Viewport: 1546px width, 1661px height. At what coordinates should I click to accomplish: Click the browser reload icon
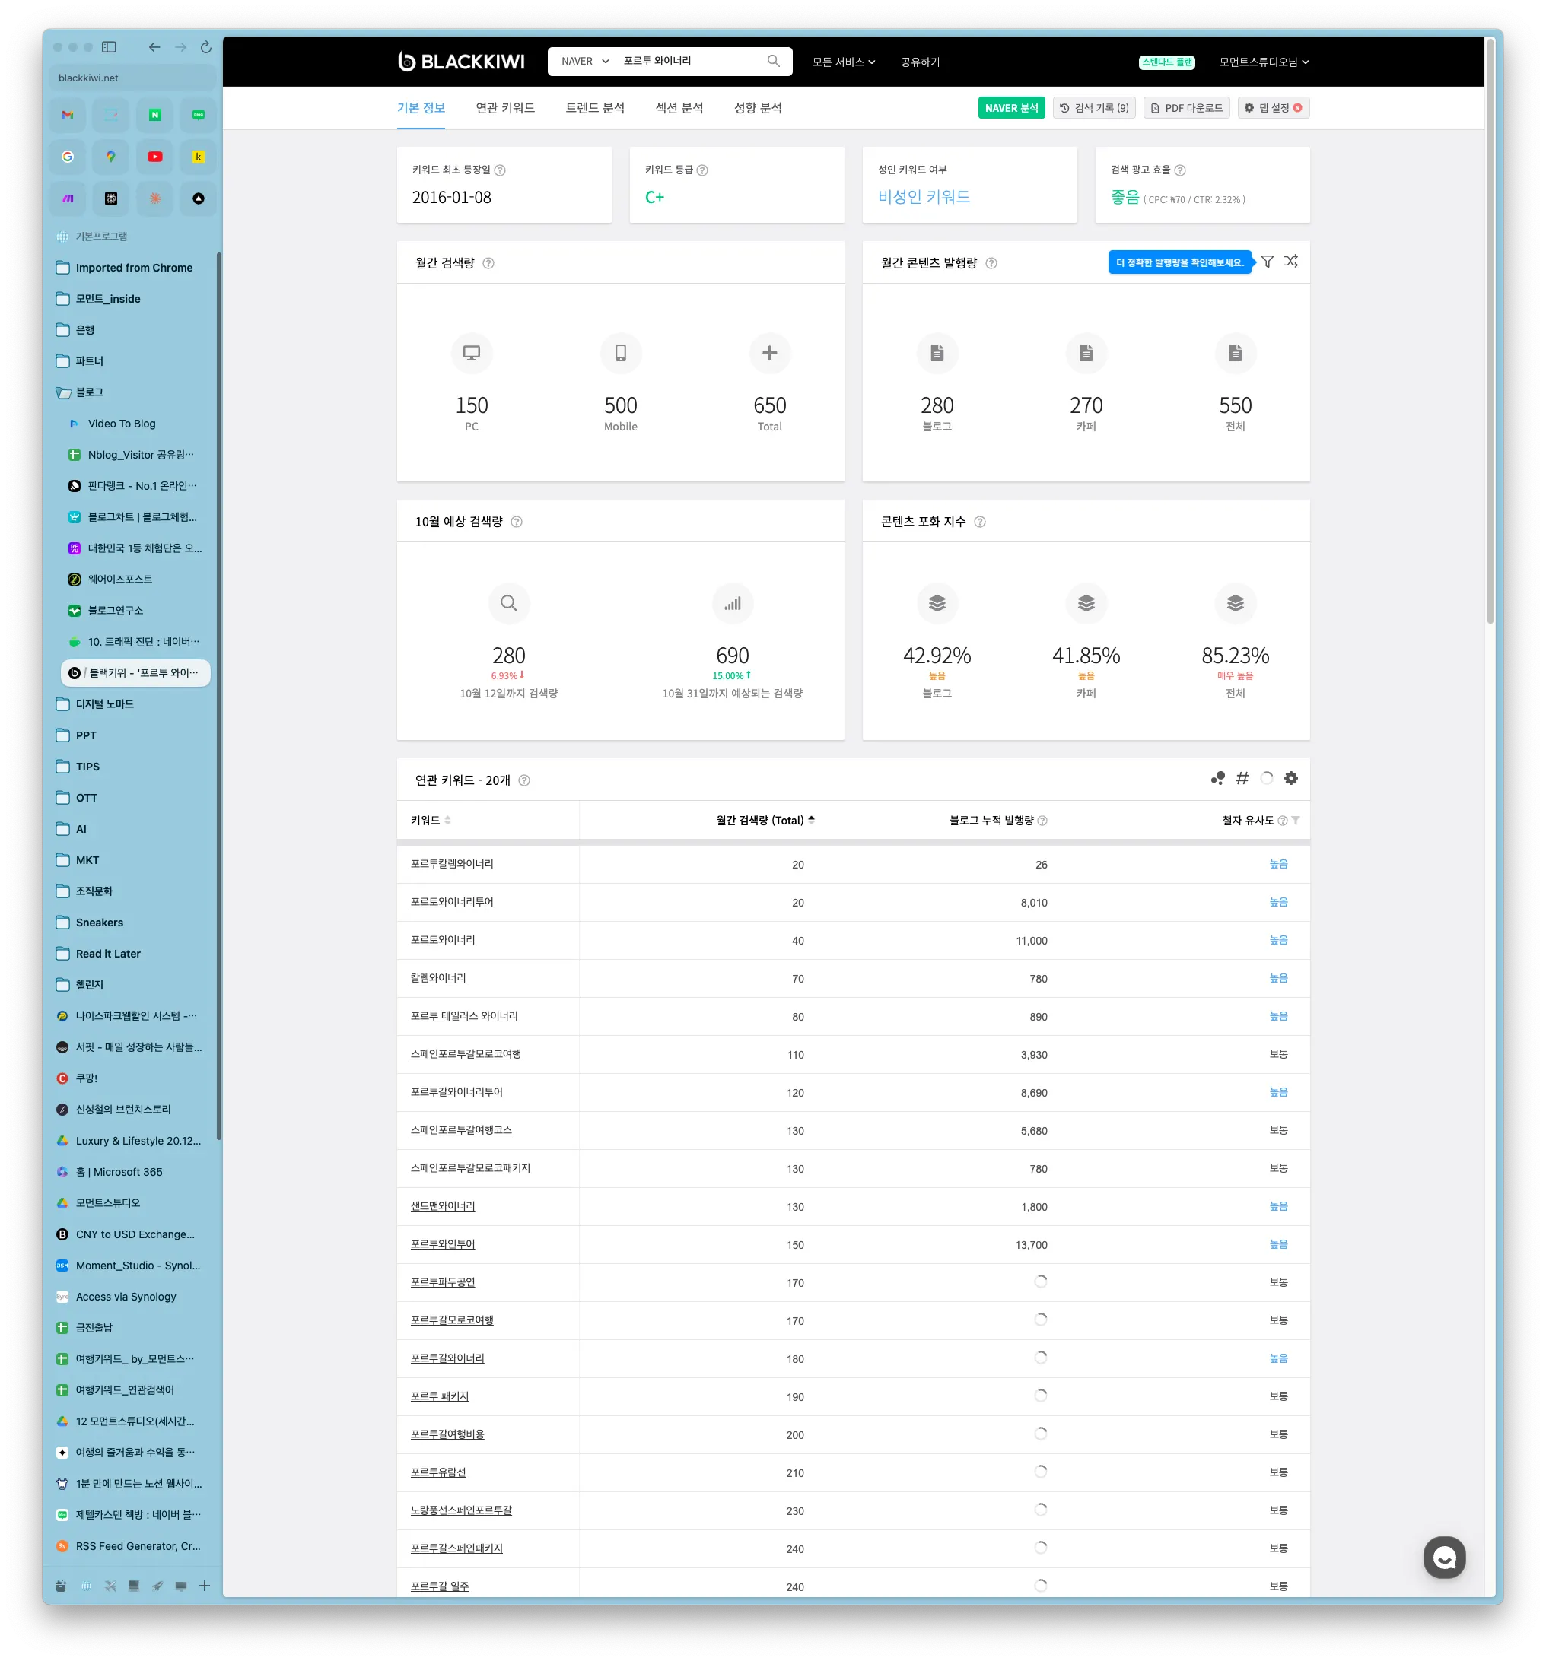(x=205, y=48)
